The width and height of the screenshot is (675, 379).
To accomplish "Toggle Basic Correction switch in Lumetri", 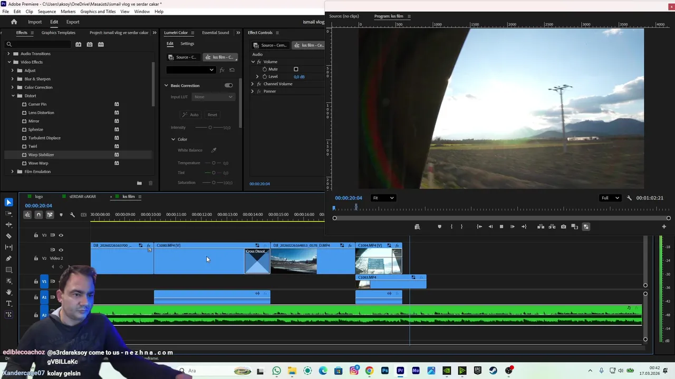I will 228,85.
